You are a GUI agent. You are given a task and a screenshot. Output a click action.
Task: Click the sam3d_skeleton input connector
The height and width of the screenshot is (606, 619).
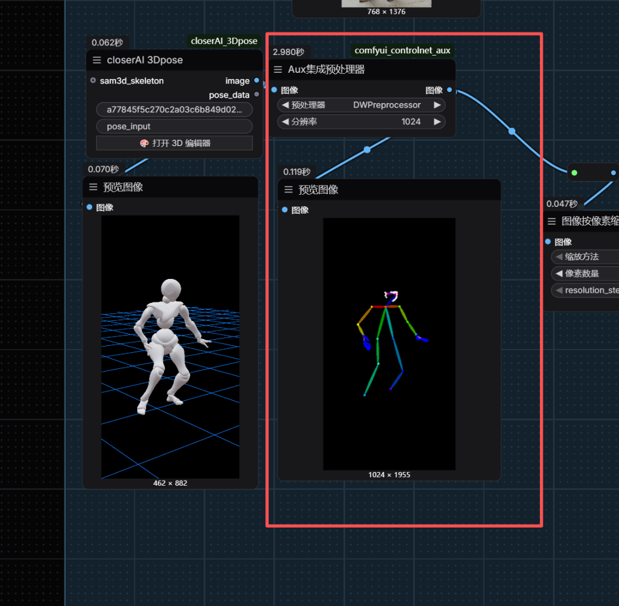(93, 81)
